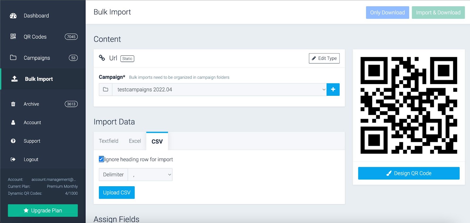Click the Account person icon
This screenshot has height=223, width=470.
point(13,123)
